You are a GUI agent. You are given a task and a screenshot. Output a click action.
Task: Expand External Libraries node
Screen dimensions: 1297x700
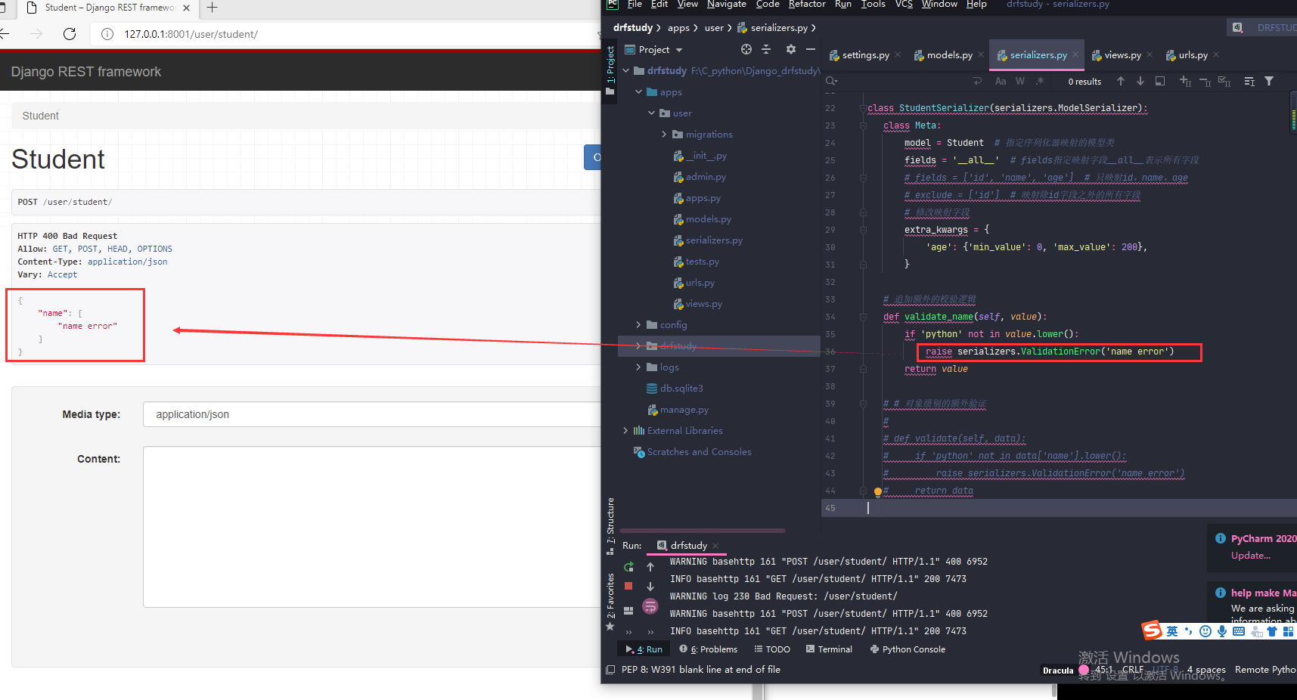[x=625, y=431]
